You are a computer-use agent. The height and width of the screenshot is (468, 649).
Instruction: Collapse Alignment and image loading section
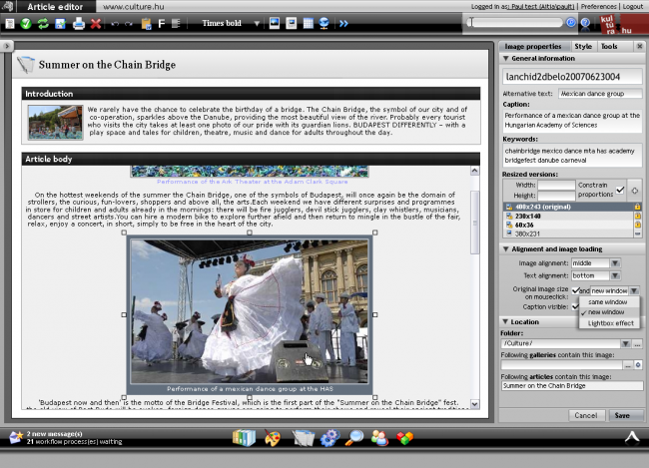coord(505,249)
